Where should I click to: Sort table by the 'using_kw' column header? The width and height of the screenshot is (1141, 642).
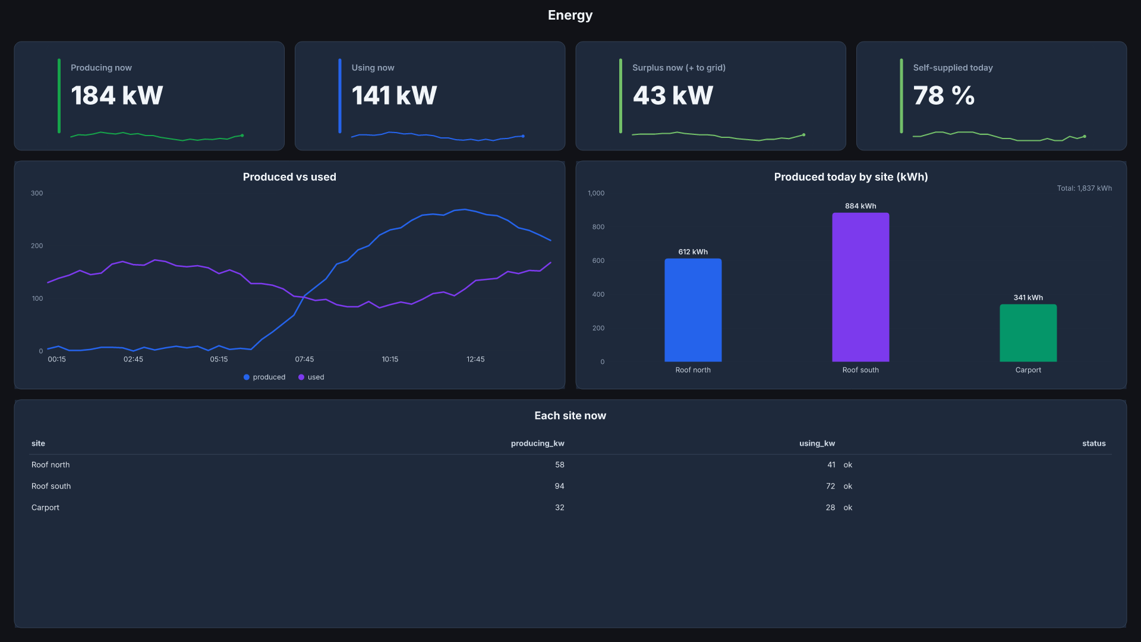click(x=817, y=443)
